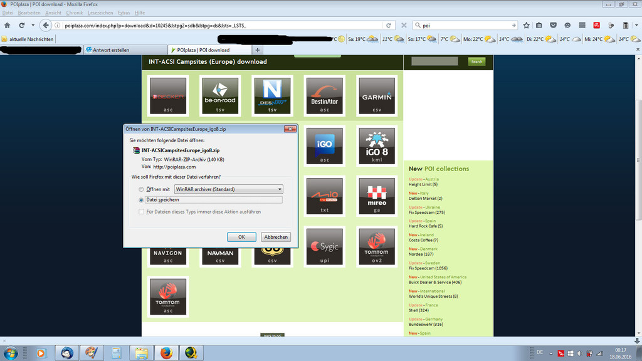Image resolution: width=642 pixels, height=361 pixels.
Task: Expand the WinRAR archiver application dropdown
Action: click(x=228, y=189)
